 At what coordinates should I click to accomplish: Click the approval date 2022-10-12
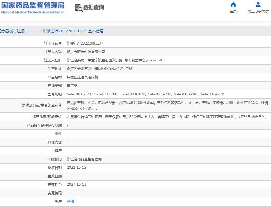pos(76,167)
